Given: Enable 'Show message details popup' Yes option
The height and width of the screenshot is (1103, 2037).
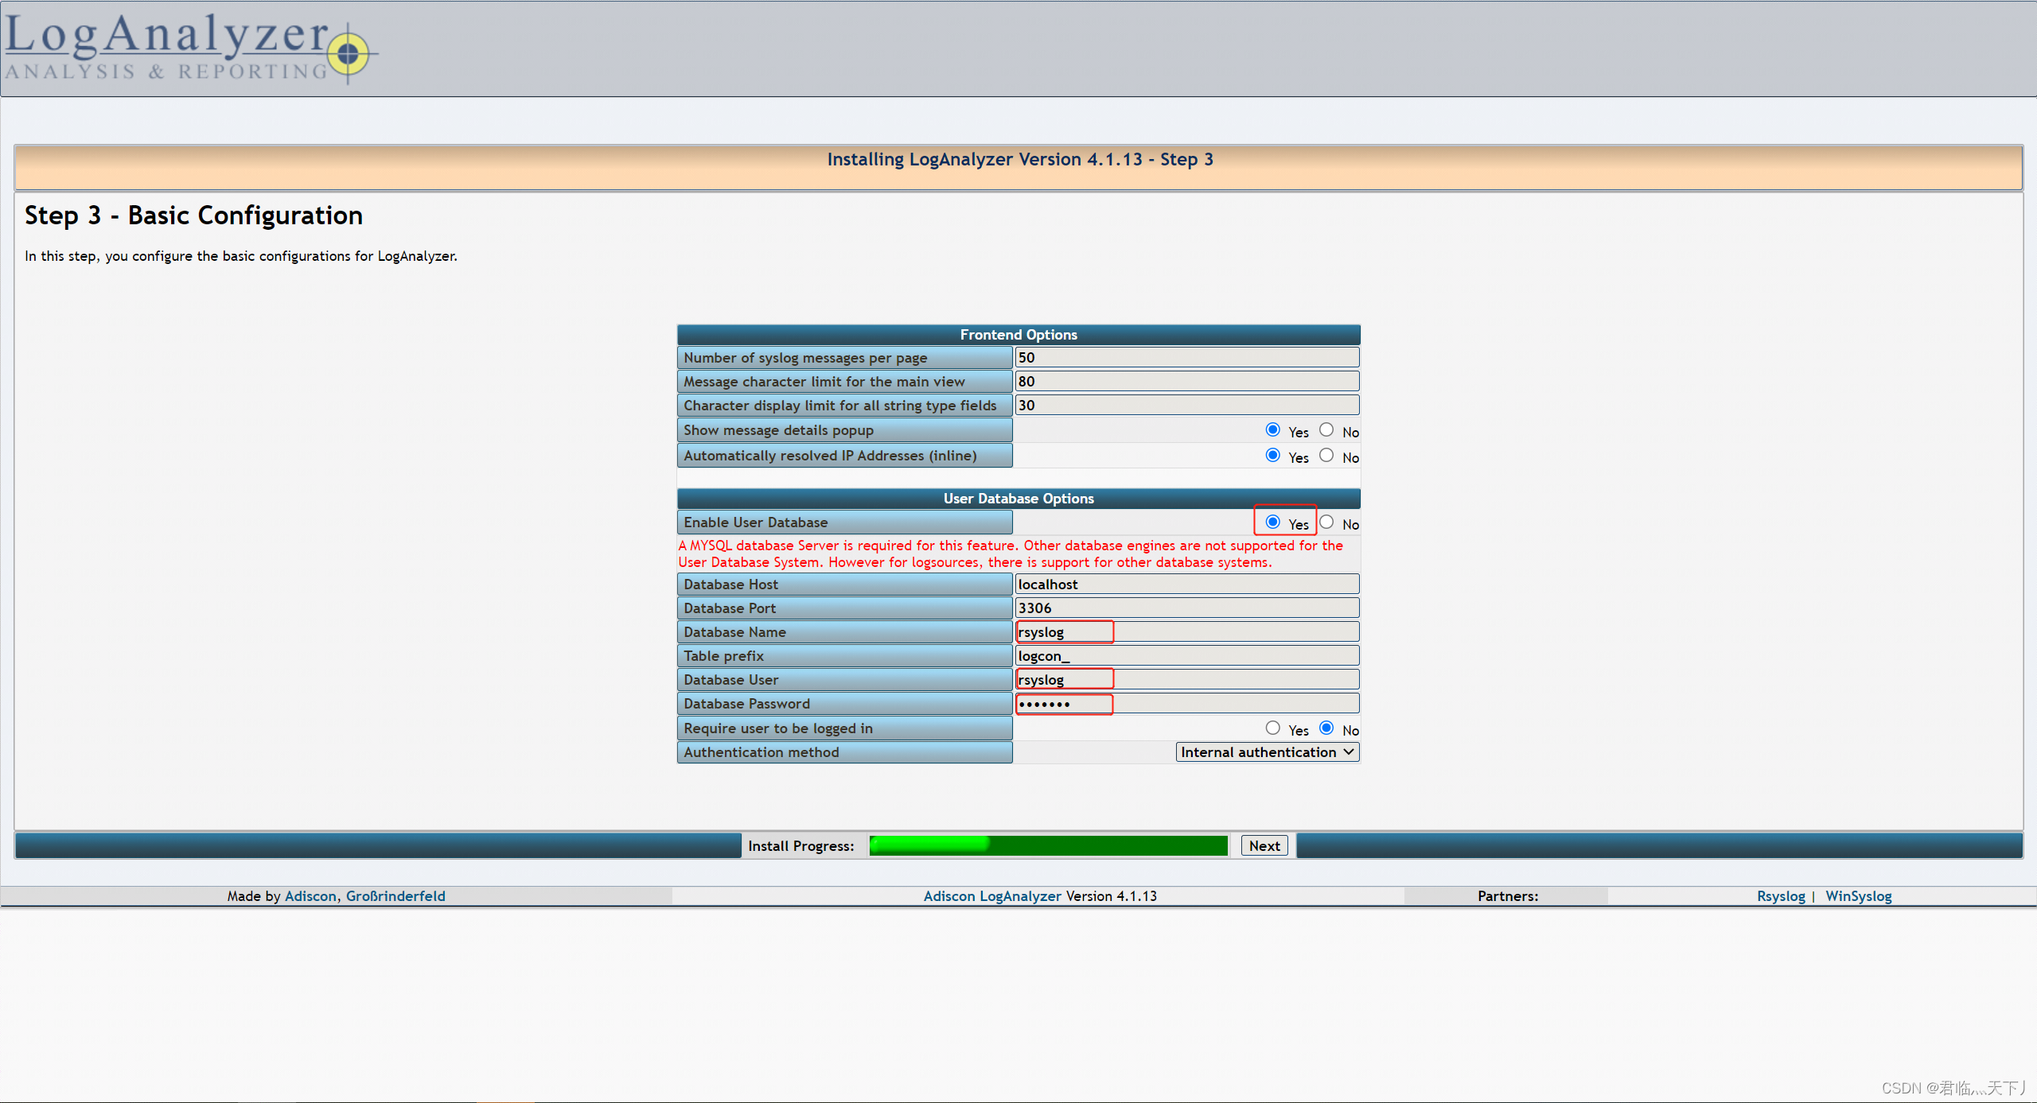Looking at the screenshot, I should pyautogui.click(x=1269, y=430).
